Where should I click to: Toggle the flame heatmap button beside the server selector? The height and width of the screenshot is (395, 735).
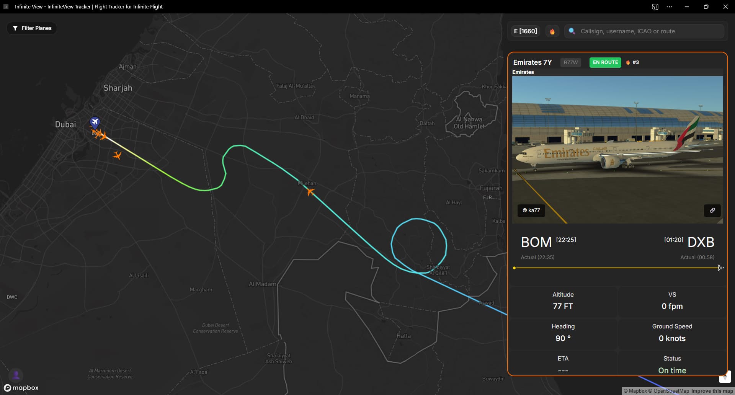pos(552,31)
